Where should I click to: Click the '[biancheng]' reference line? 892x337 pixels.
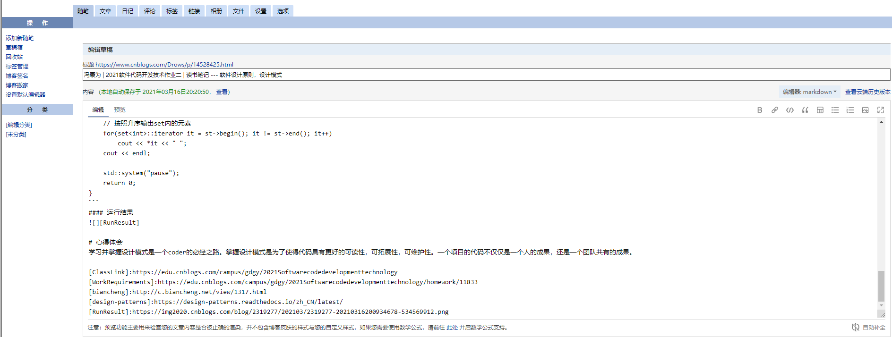coord(178,292)
